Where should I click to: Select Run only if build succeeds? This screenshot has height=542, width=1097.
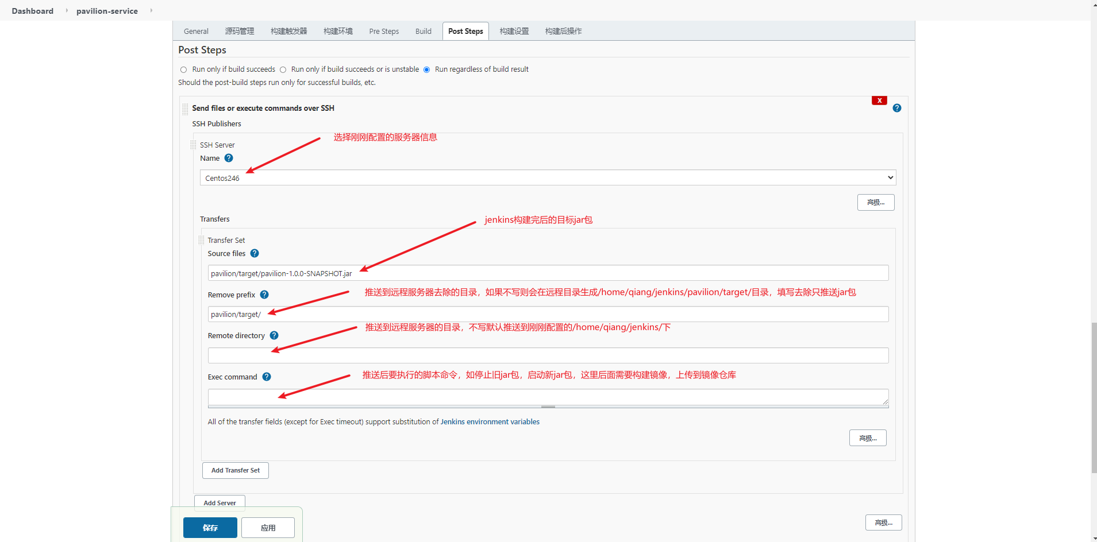pyautogui.click(x=183, y=69)
